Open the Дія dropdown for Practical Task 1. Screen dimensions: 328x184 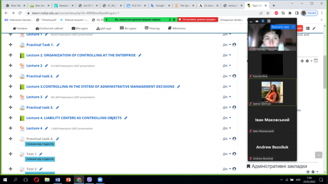coord(227,44)
